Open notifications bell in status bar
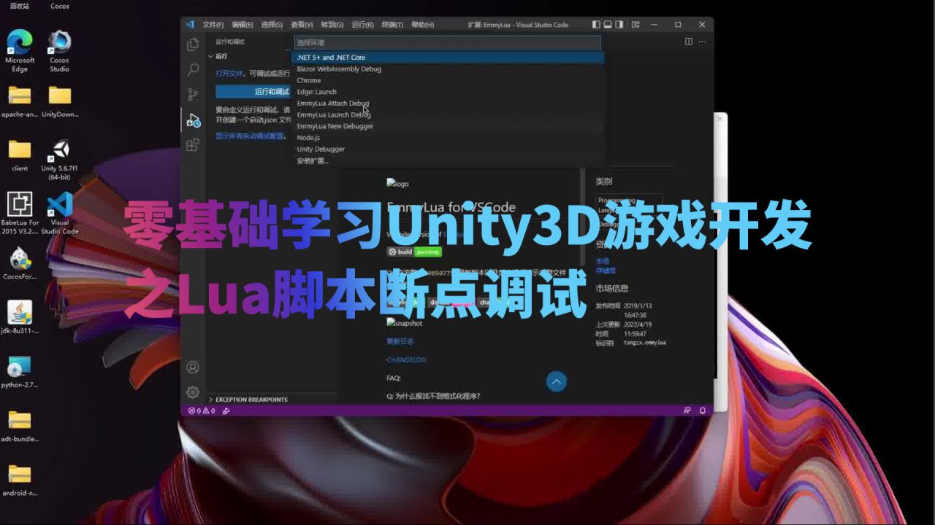935x525 pixels. pos(703,411)
